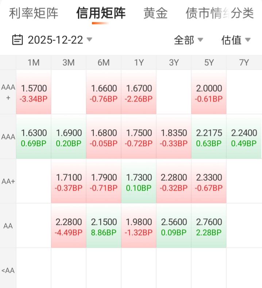Select AAA+ 5Y cell showing 2.0000

pyautogui.click(x=209, y=93)
